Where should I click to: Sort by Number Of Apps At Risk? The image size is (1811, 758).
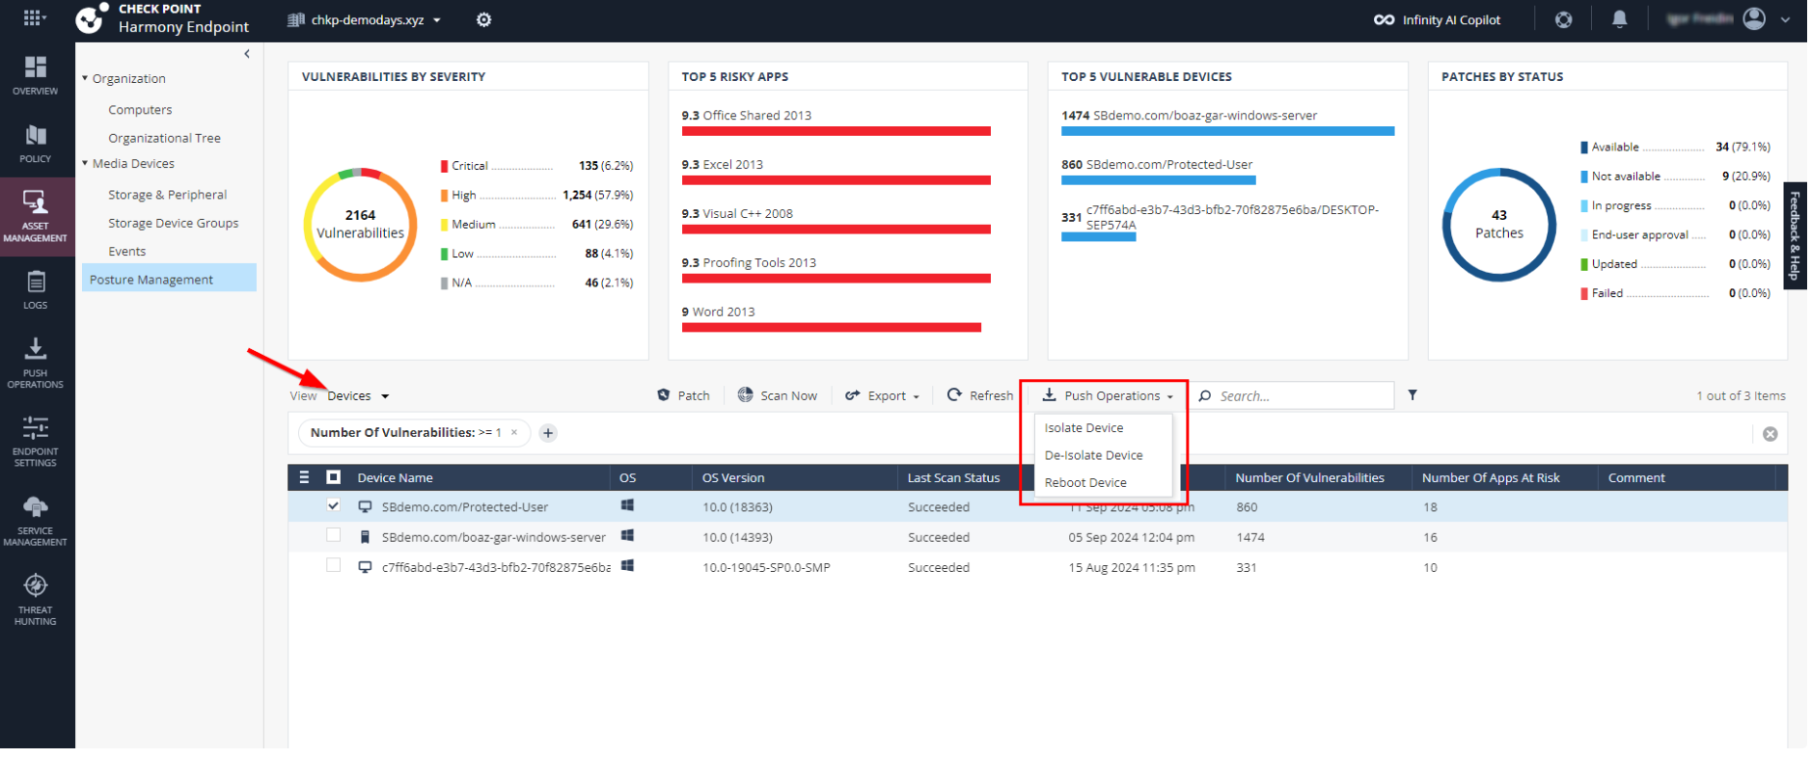tap(1491, 477)
